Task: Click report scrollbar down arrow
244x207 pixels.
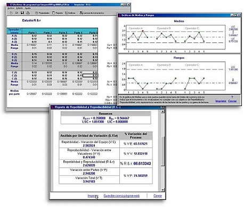Action: point(162,190)
